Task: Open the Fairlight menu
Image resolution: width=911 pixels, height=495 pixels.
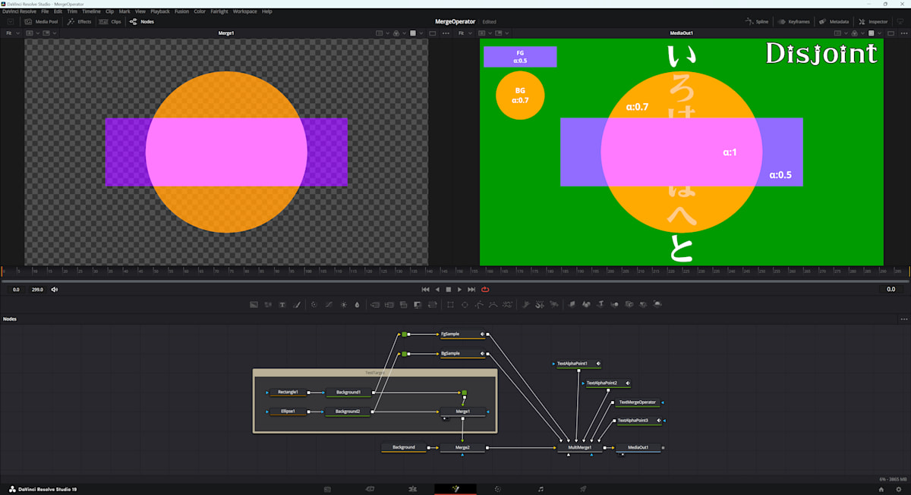Action: [x=219, y=11]
